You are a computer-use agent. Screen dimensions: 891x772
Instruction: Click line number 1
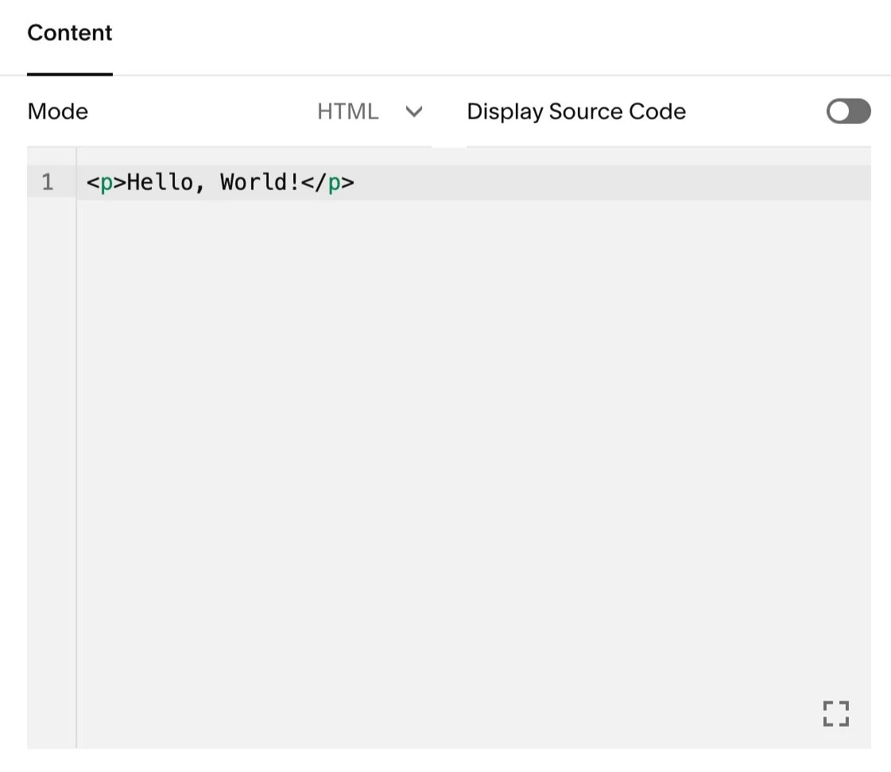point(47,182)
